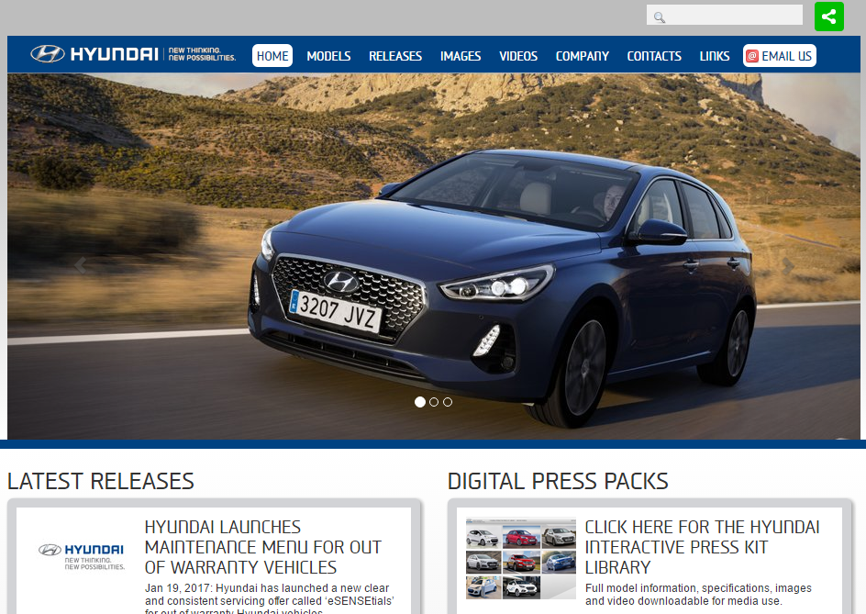Navigate to the Contacts page
This screenshot has height=614, width=866.
[x=654, y=56]
